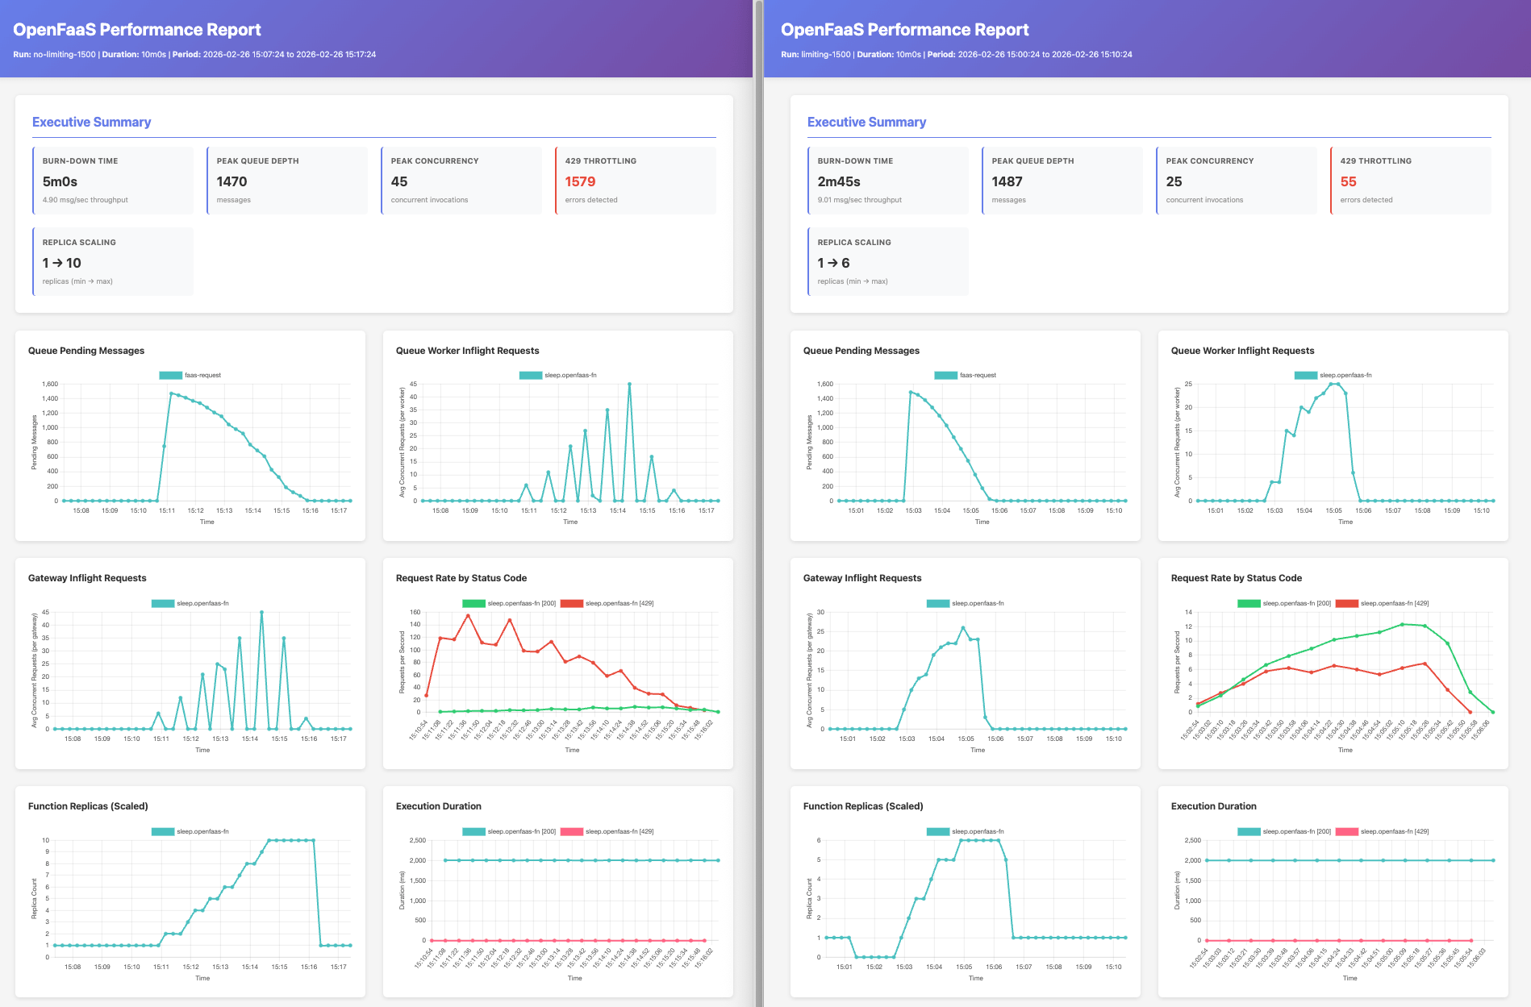The width and height of the screenshot is (1531, 1007).
Task: Open the Replica Scaling 1 → 10 card
Action: tap(113, 262)
